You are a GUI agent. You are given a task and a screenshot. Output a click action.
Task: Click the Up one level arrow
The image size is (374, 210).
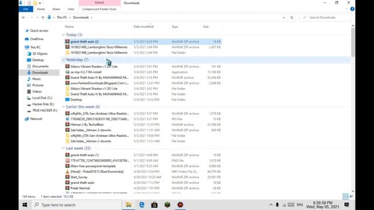pyautogui.click(x=43, y=17)
